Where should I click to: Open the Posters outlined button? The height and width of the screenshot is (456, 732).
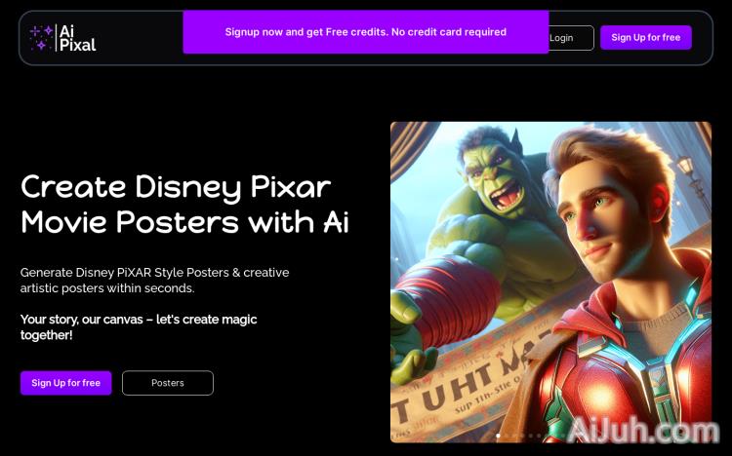pyautogui.click(x=168, y=383)
